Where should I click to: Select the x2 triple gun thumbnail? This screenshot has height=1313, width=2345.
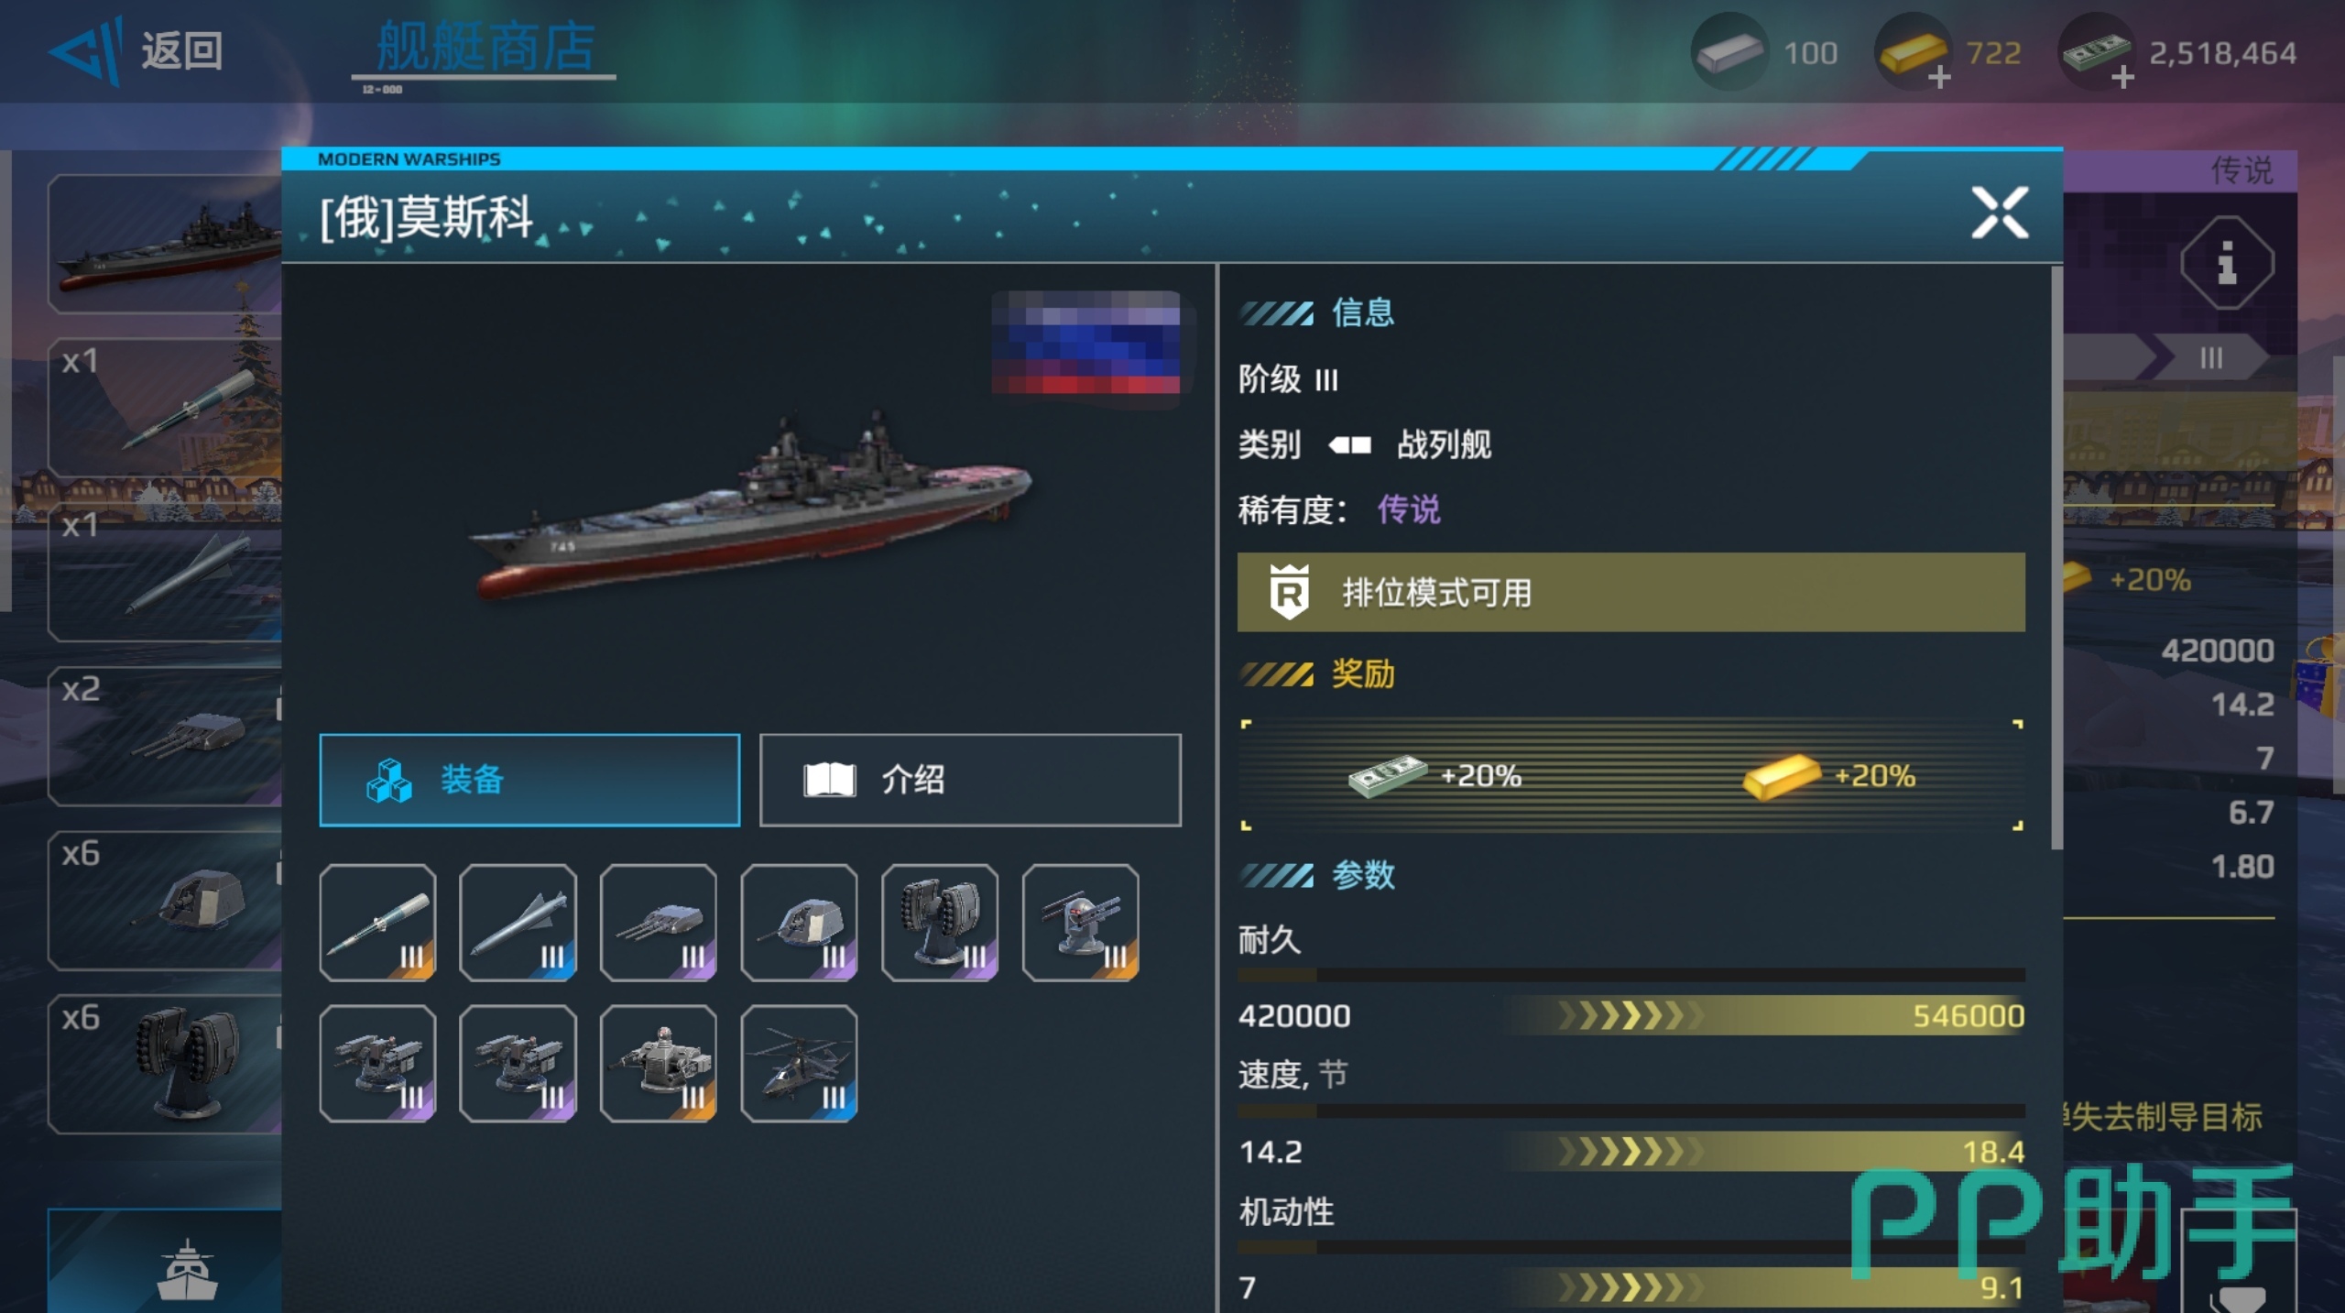click(165, 737)
